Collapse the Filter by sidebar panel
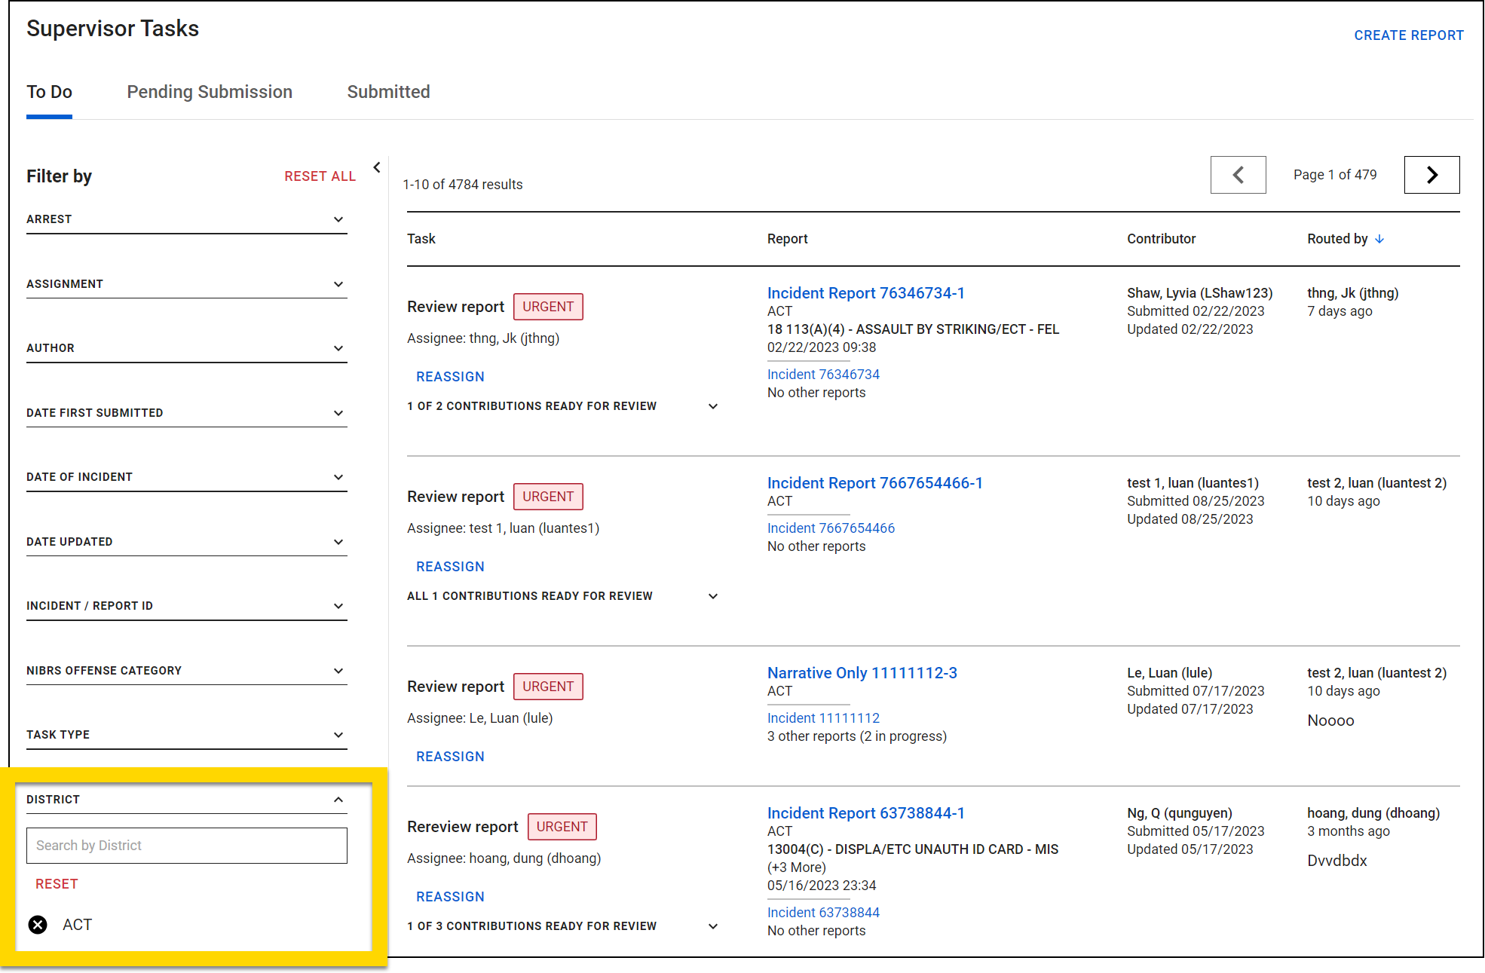This screenshot has width=1485, height=973. click(x=376, y=167)
